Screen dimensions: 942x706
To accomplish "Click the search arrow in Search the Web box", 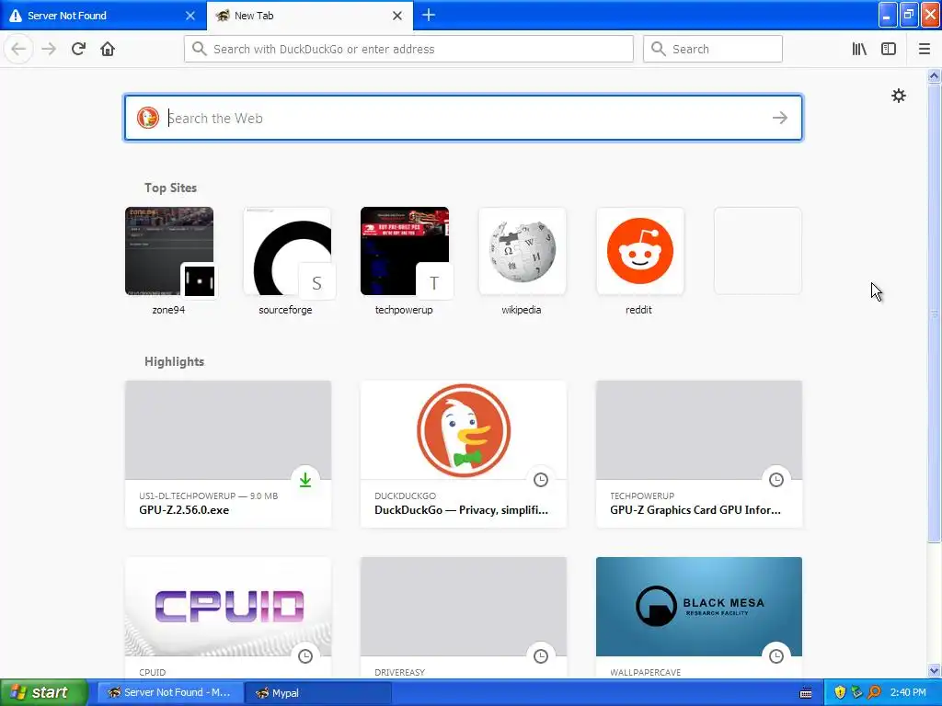I will pos(780,118).
